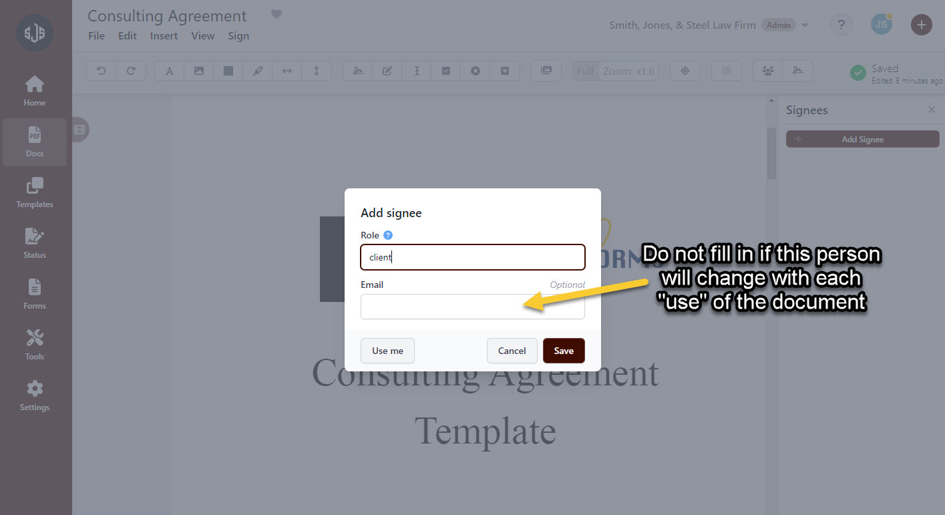The height and width of the screenshot is (515, 945).
Task: Add an editable text field tool
Action: (387, 71)
